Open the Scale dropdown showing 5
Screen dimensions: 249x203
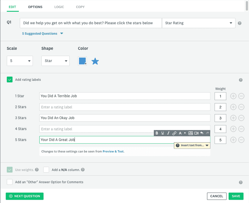click(20, 61)
